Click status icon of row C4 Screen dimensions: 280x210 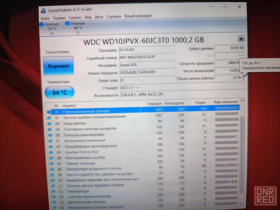tap(54, 197)
